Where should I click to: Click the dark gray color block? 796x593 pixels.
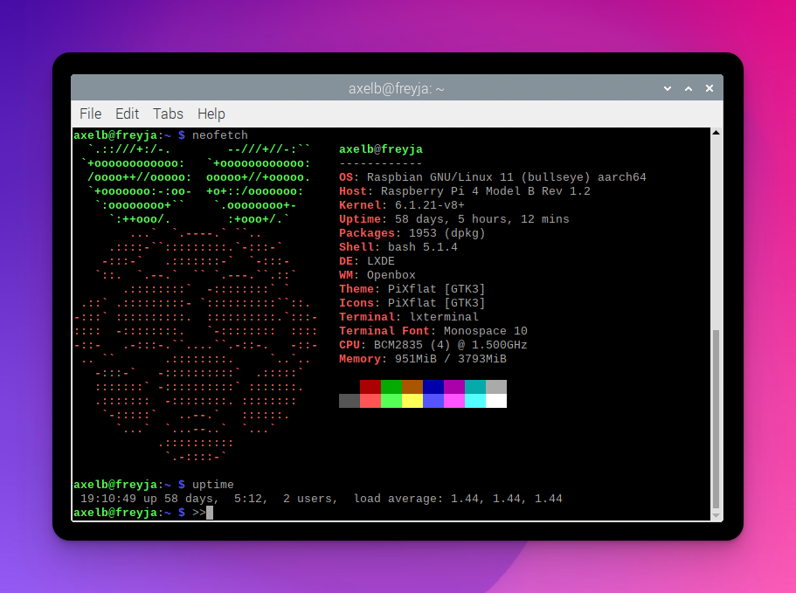coord(350,401)
